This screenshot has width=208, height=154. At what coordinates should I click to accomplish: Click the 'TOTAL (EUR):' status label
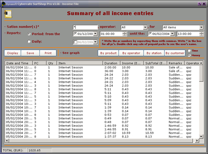tap(13, 150)
